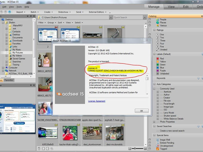Screen dimensions: 203x152
Task: Expand the Documents folder node
Action: (6, 38)
